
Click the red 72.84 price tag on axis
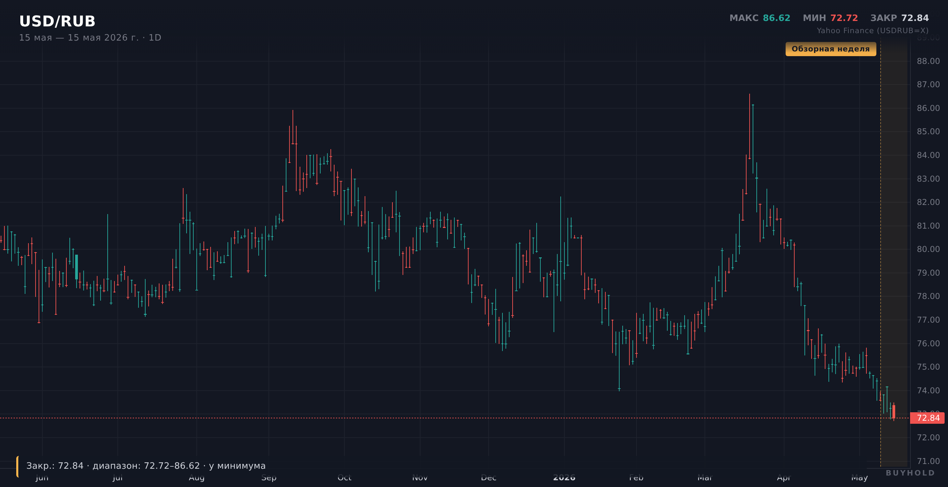click(x=927, y=418)
